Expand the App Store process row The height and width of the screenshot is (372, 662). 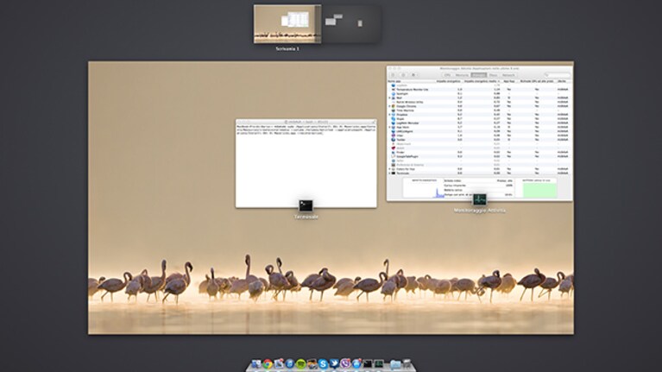389,127
